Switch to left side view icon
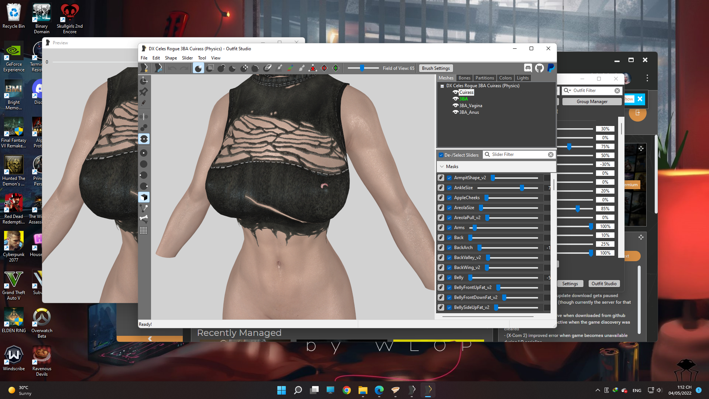This screenshot has height=399, width=709. tap(144, 175)
